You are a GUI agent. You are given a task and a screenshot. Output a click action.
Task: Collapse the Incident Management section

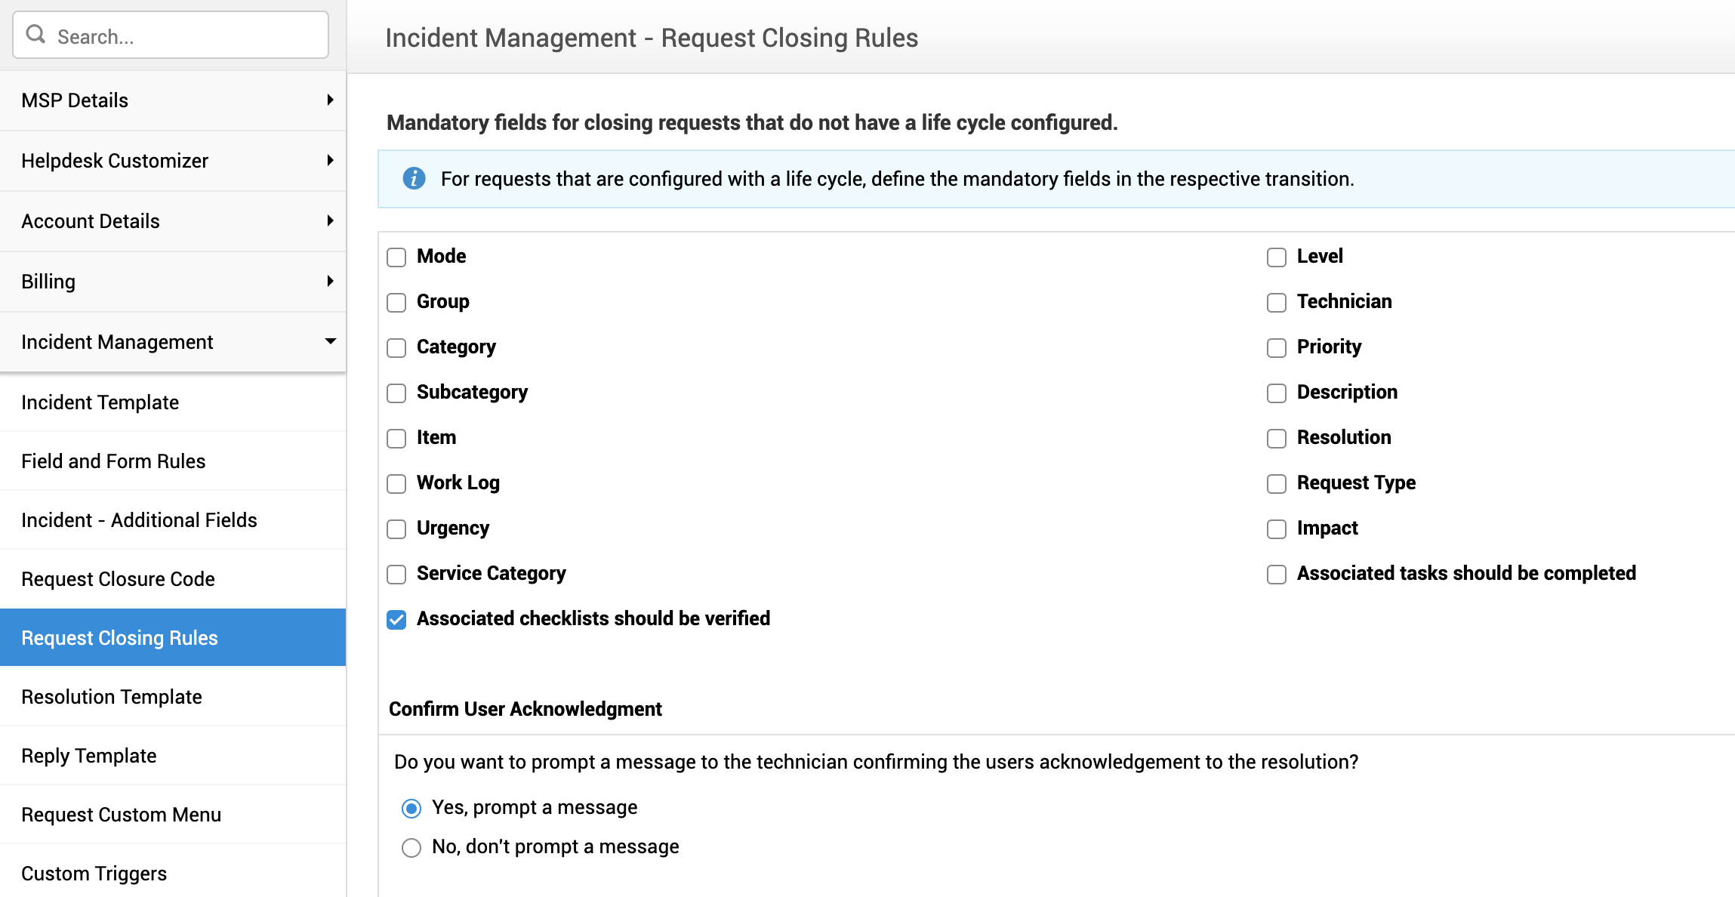pos(330,341)
